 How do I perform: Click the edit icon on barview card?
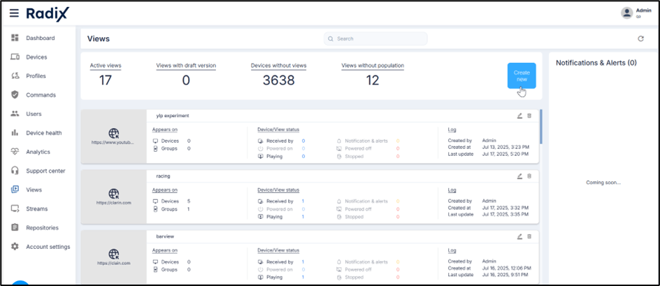coord(519,236)
